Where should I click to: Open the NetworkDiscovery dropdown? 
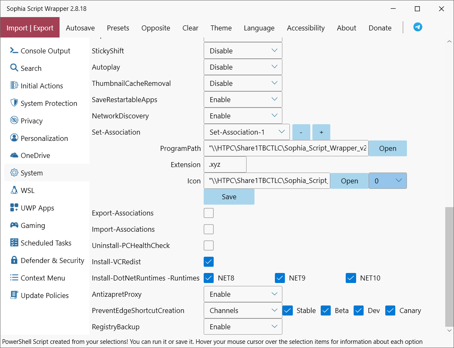[243, 116]
